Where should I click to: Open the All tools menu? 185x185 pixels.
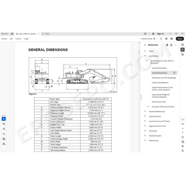[4, 39]
